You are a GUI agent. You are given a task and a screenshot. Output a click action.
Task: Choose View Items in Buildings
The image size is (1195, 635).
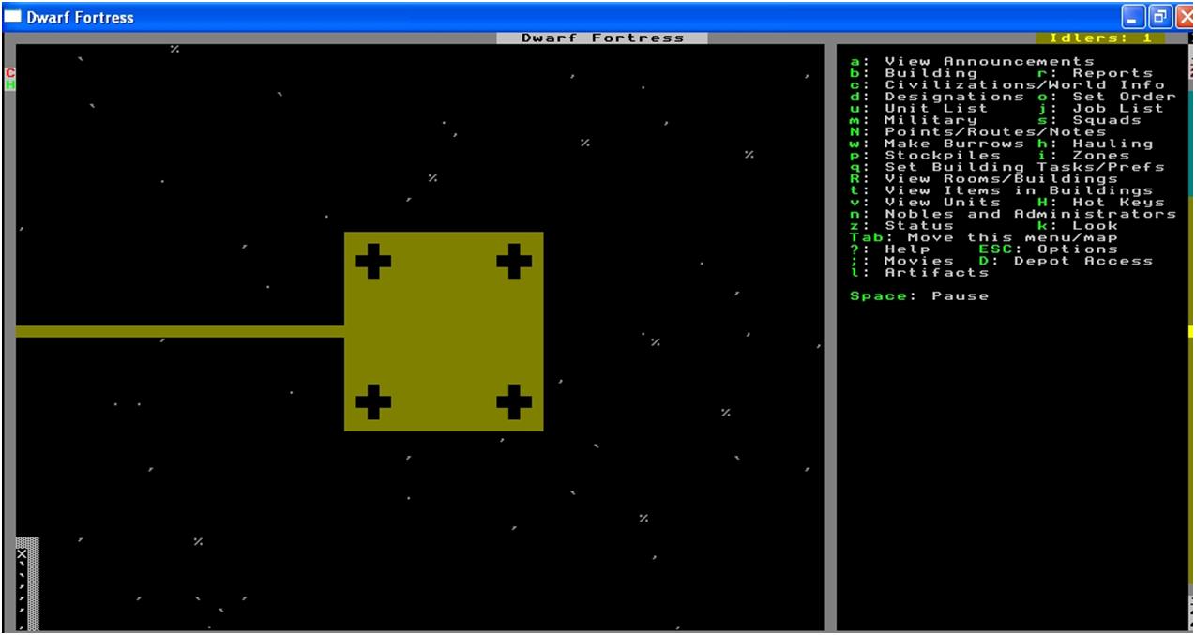1001,190
